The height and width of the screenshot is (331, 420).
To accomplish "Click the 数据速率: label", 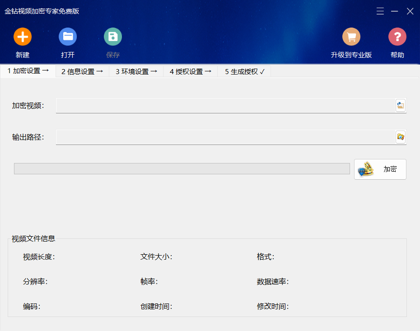I will tap(273, 281).
